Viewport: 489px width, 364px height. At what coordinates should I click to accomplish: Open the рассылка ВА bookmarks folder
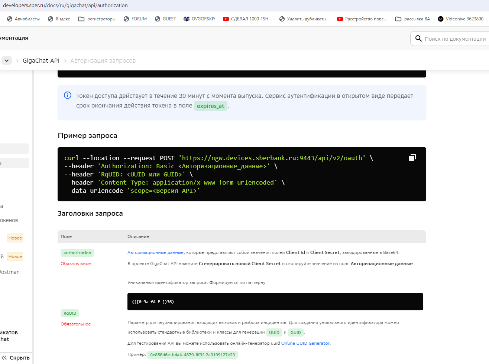[412, 19]
